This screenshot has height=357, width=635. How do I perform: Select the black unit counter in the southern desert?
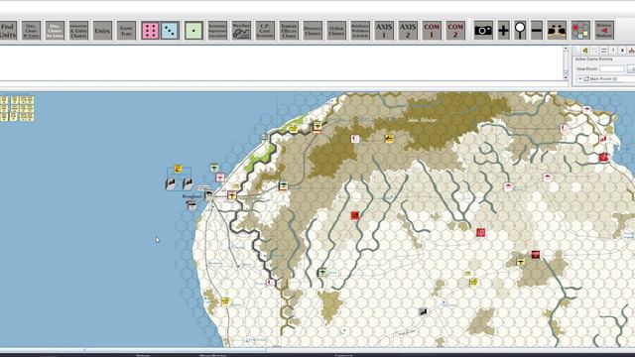(423, 311)
